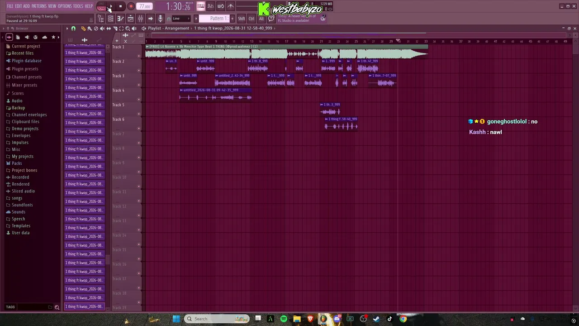Toggle the Ctrl modifier button
This screenshot has width=579, height=326.
coord(252,19)
